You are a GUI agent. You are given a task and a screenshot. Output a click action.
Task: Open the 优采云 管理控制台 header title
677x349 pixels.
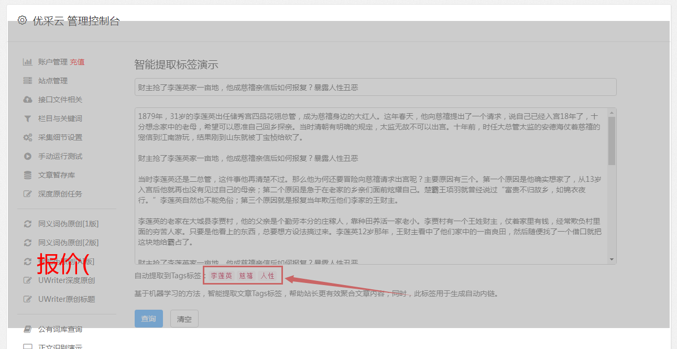point(76,21)
